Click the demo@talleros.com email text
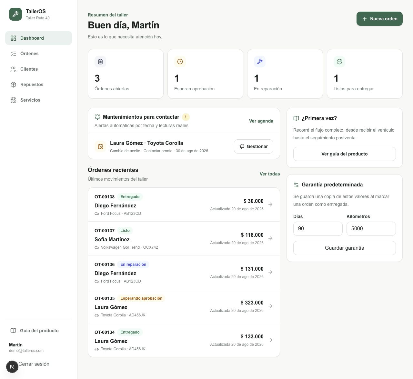413x379 pixels. tap(26, 351)
